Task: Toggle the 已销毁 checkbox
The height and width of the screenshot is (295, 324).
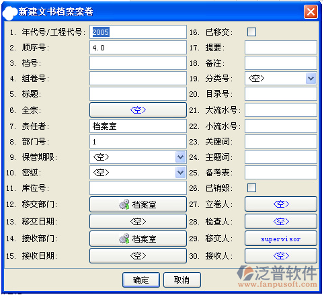Action: (x=251, y=188)
